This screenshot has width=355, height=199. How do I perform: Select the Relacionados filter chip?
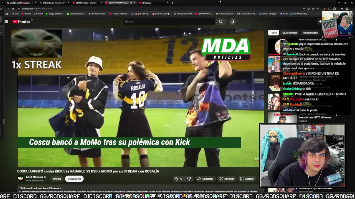(x=310, y=33)
